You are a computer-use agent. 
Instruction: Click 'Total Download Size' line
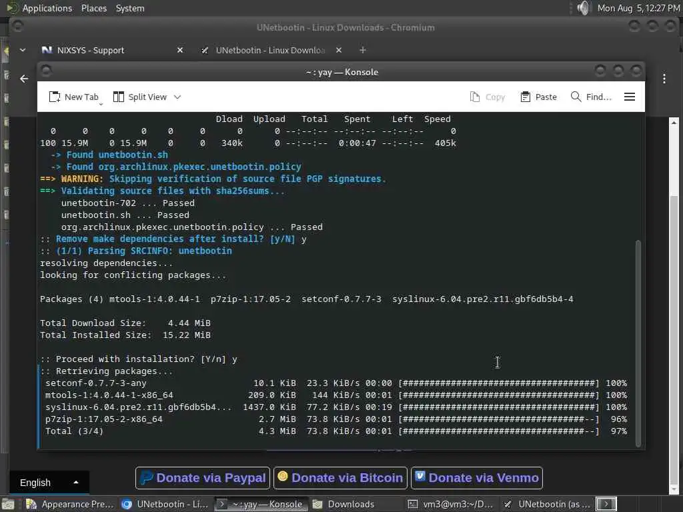(x=125, y=323)
